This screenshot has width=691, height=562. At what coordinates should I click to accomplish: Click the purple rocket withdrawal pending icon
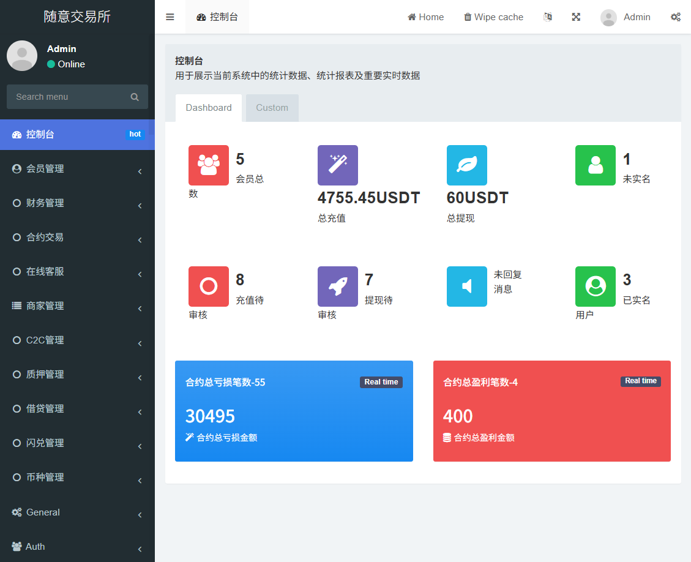338,287
